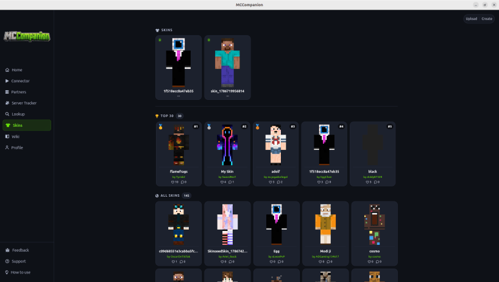Like the c09d68551e3cabba5fc skin

(x=173, y=262)
